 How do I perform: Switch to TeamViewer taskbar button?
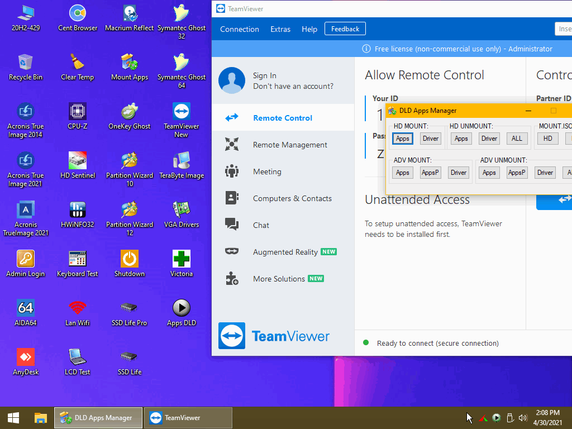(x=188, y=418)
